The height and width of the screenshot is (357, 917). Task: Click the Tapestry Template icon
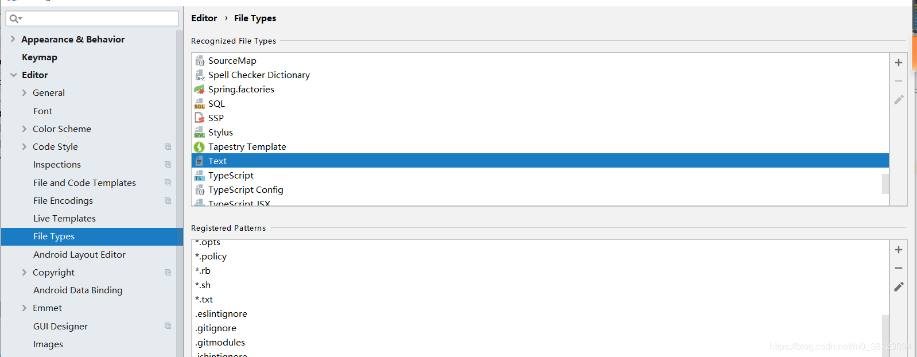[199, 147]
